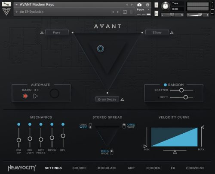Delete the snapshot with the trash icon
The width and height of the screenshot is (215, 174).
coord(131,12)
